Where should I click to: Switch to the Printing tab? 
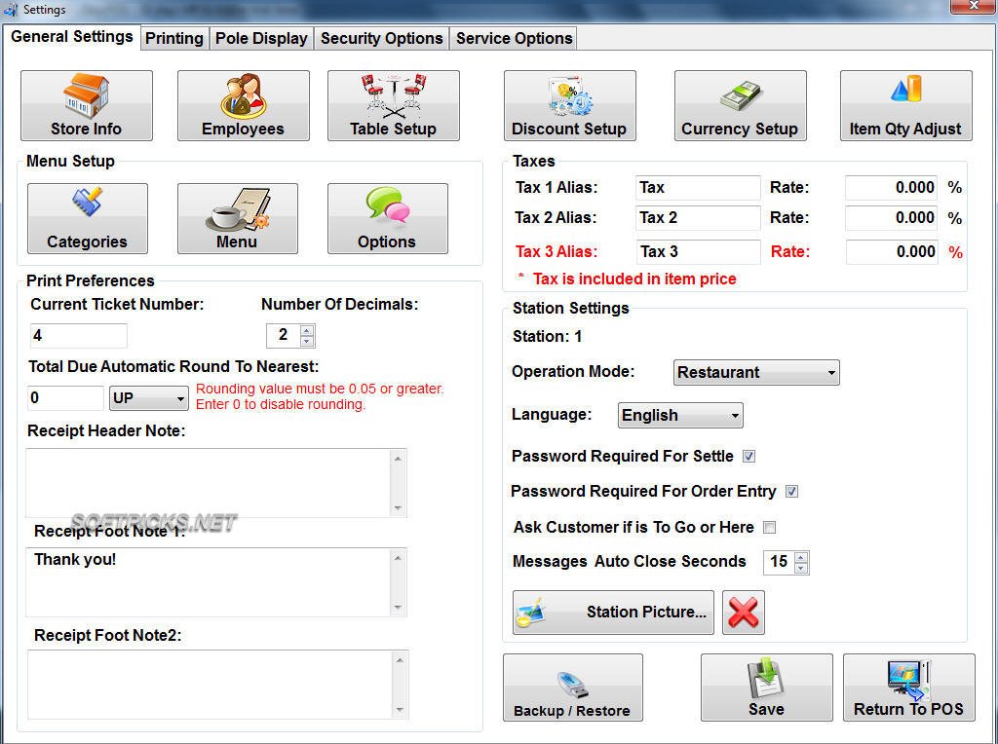click(173, 38)
